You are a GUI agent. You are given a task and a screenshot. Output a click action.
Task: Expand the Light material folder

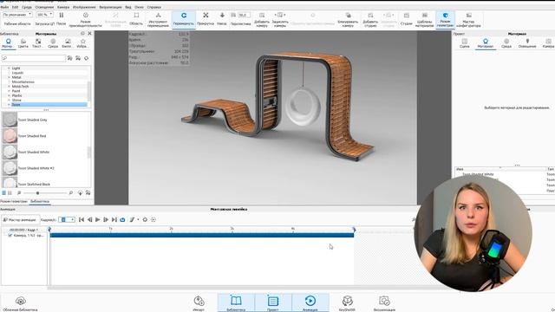pyautogui.click(x=9, y=68)
